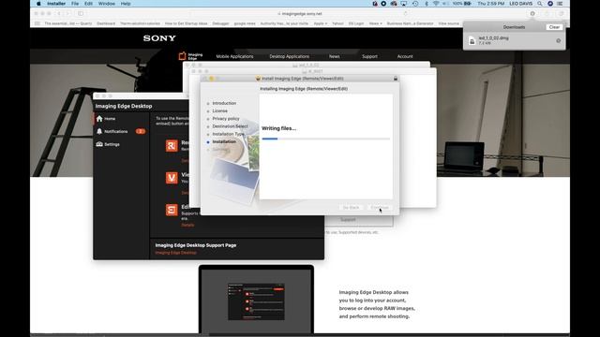Select the Edit app icon
The height and width of the screenshot is (337, 600).
[172, 210]
